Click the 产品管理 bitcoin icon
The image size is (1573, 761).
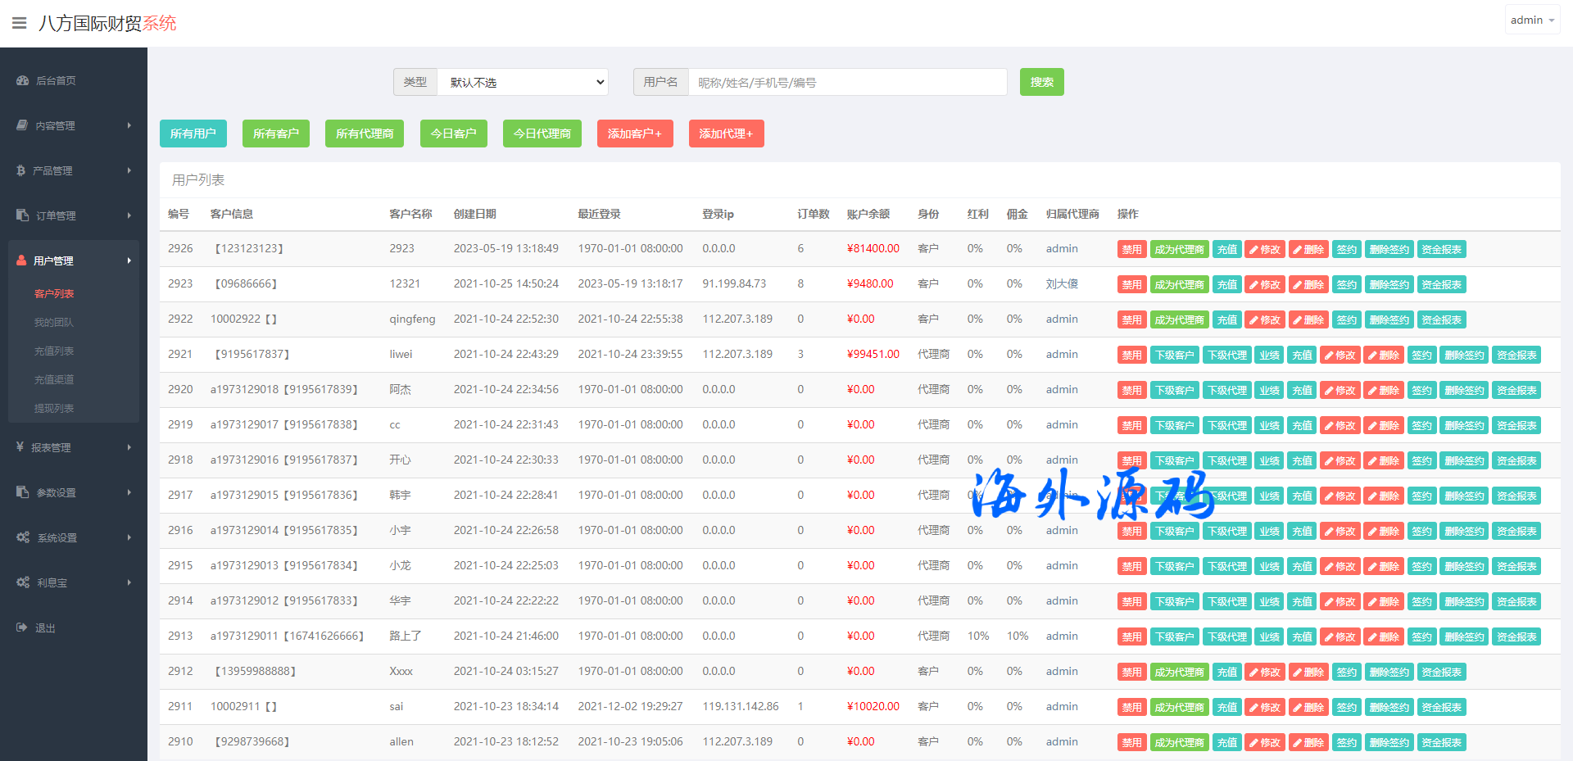coord(21,170)
